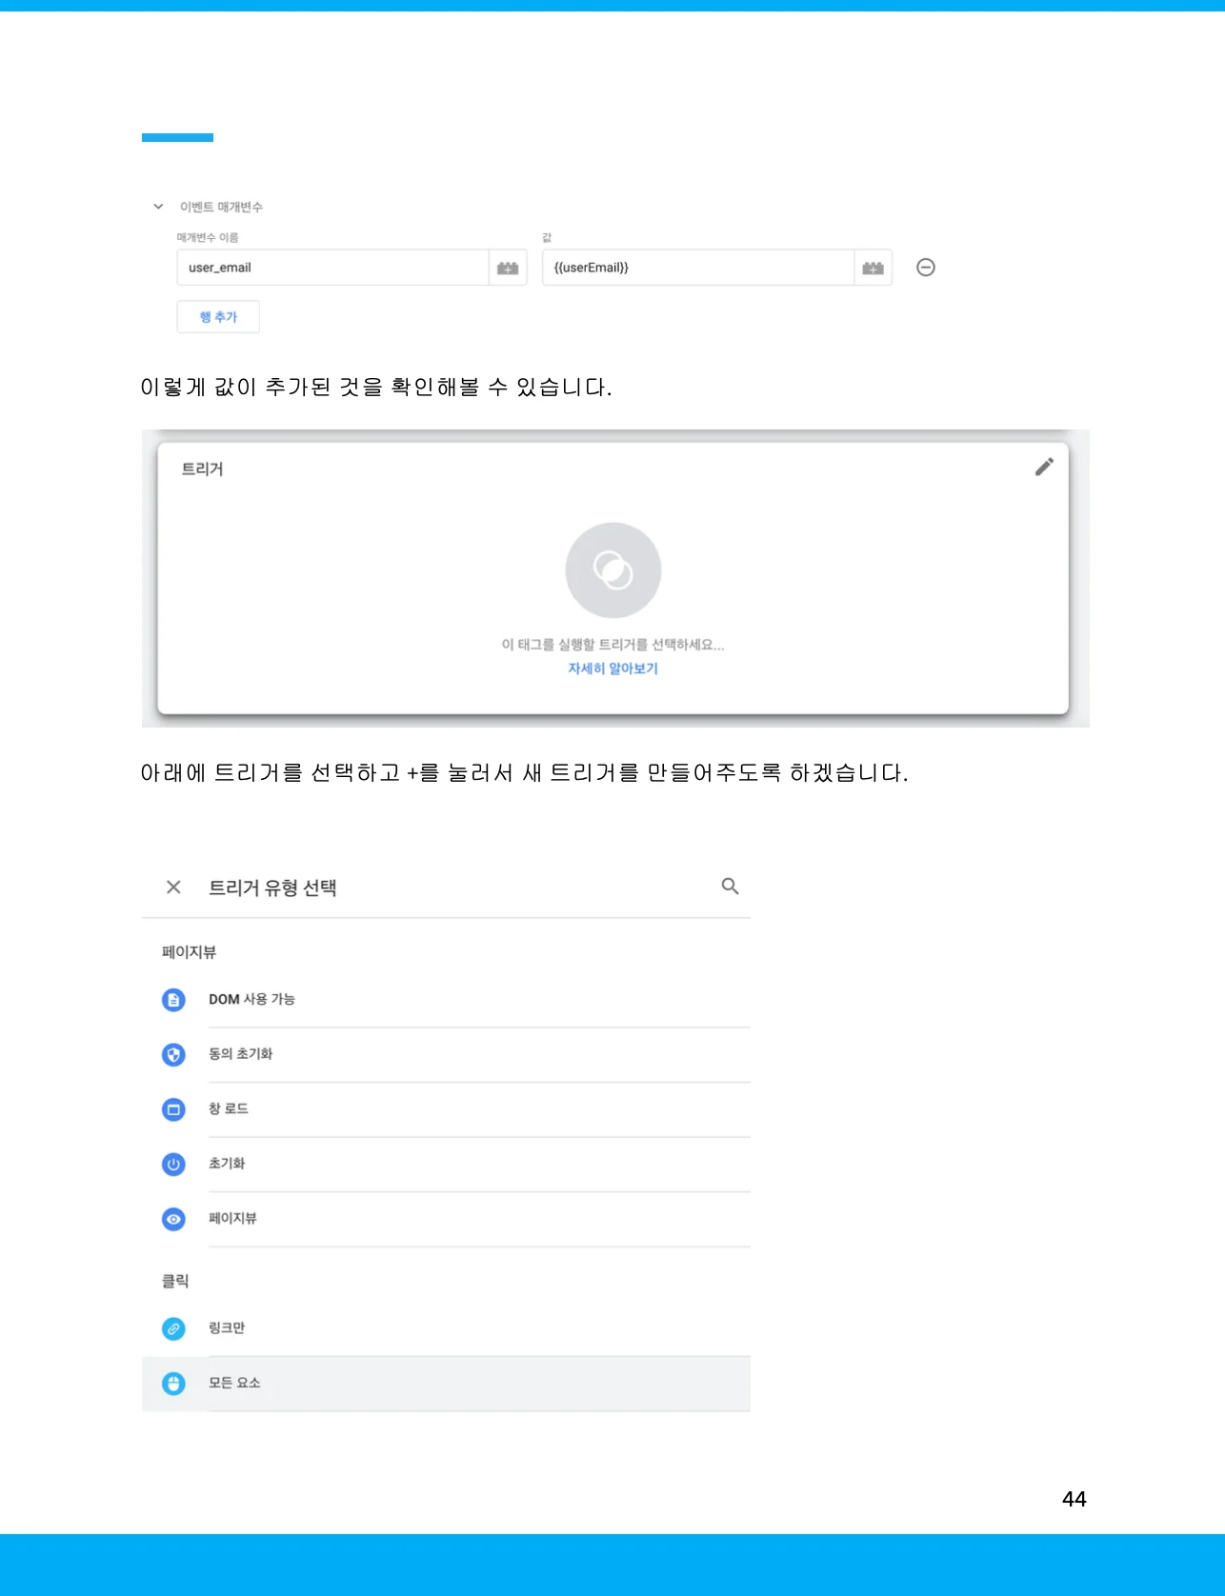The image size is (1225, 1596).
Task: Open variable picker next to user_email field
Action: [x=508, y=268]
